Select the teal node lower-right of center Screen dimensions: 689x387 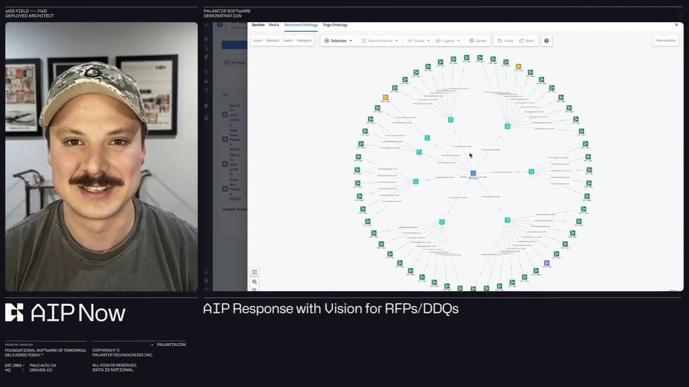click(x=507, y=220)
